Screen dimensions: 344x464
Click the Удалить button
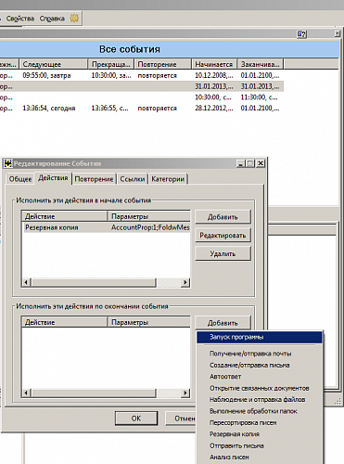click(x=223, y=254)
